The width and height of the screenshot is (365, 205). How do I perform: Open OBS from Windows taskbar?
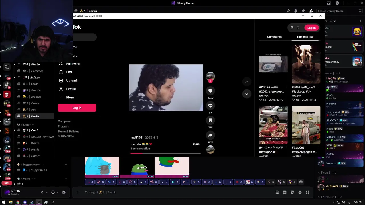point(39,202)
